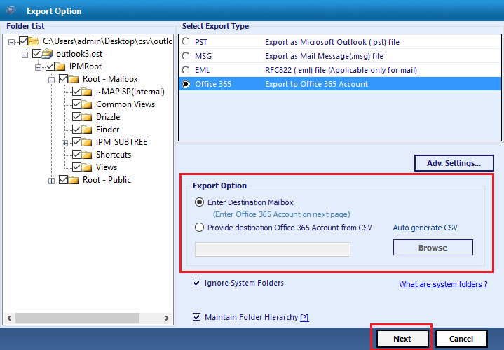The image size is (504, 350).
Task: Click 'RFC822 (.eml) file' description text
Action: click(341, 70)
